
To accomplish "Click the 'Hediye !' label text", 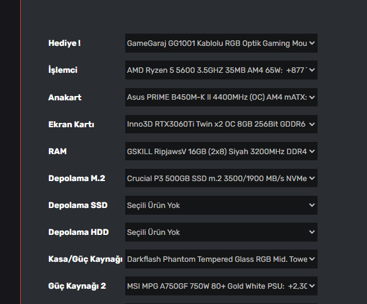I will 65,43.
